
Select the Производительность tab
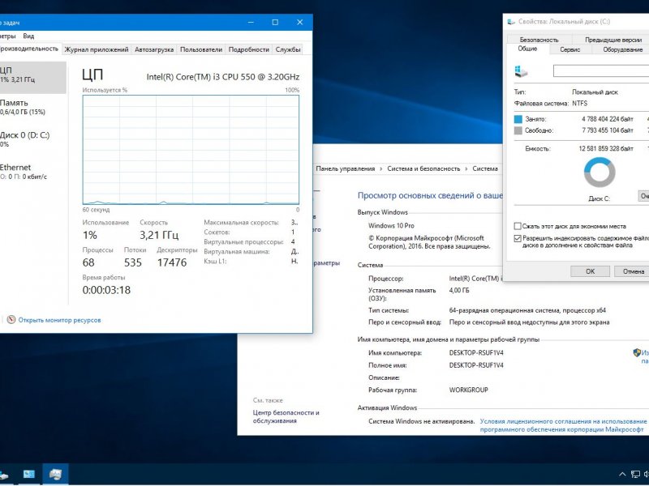tap(29, 49)
